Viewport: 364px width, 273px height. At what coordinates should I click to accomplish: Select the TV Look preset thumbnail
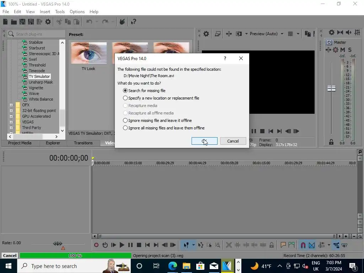click(x=89, y=53)
